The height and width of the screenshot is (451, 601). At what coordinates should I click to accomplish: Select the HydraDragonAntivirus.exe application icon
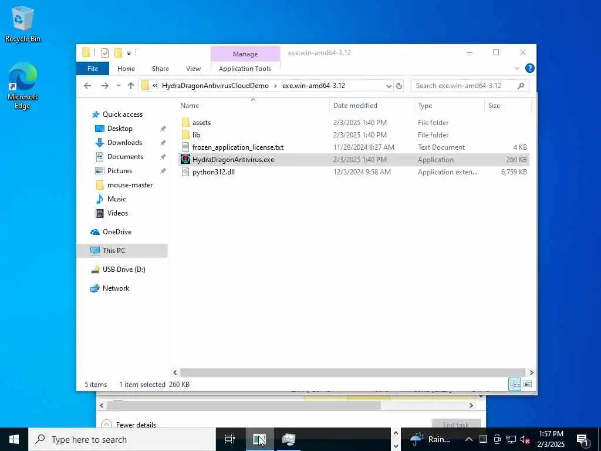click(185, 160)
